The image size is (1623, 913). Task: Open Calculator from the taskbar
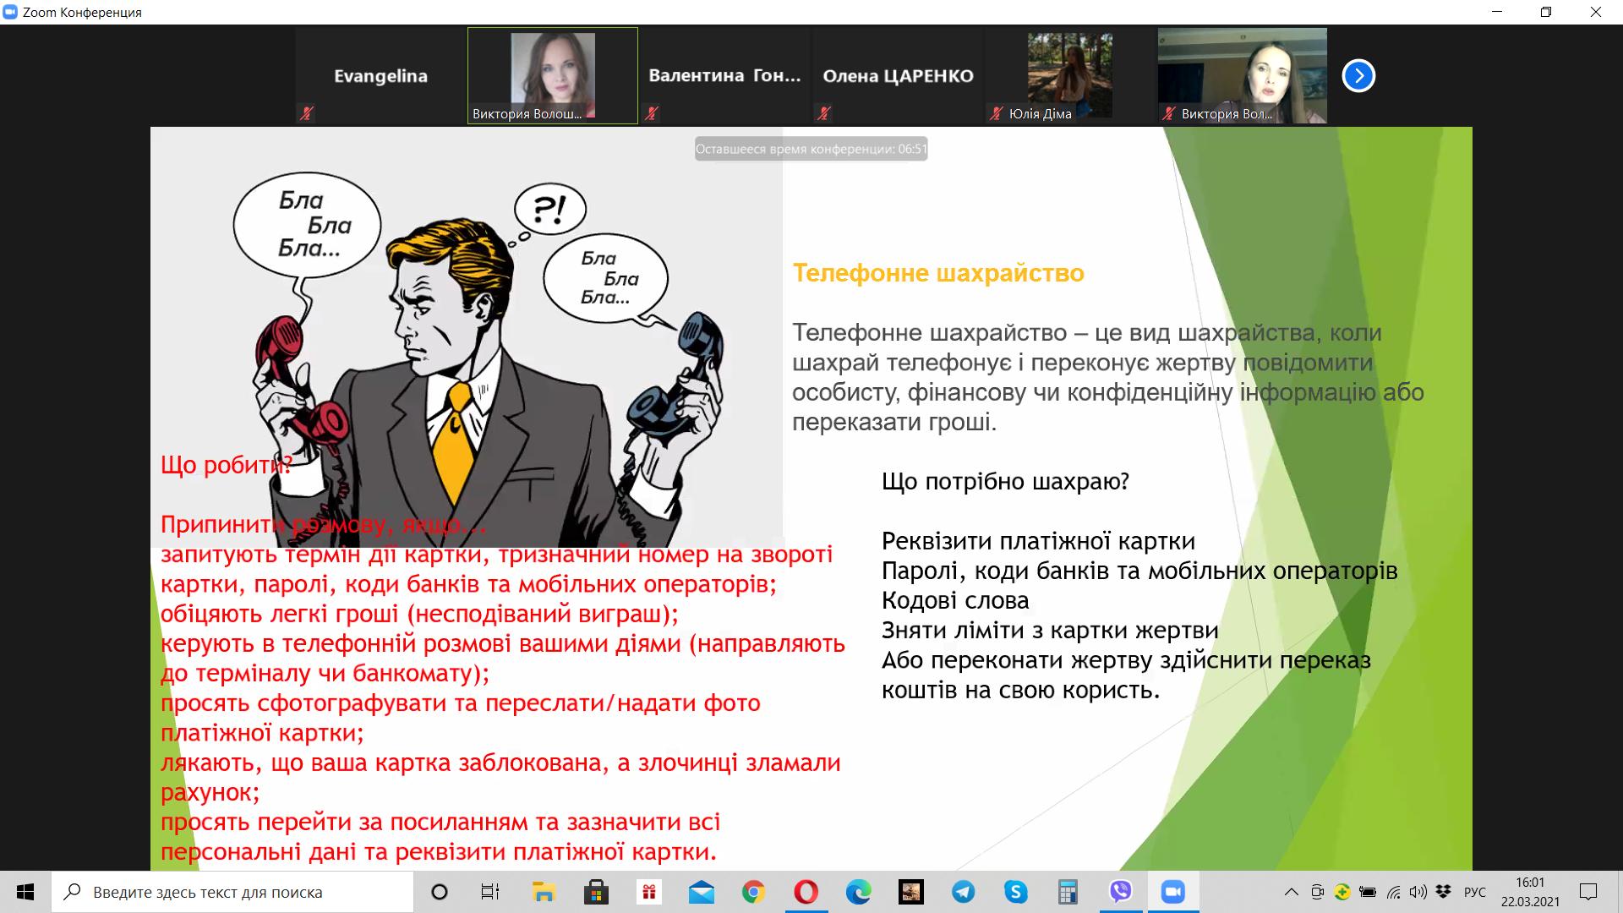click(x=1068, y=892)
